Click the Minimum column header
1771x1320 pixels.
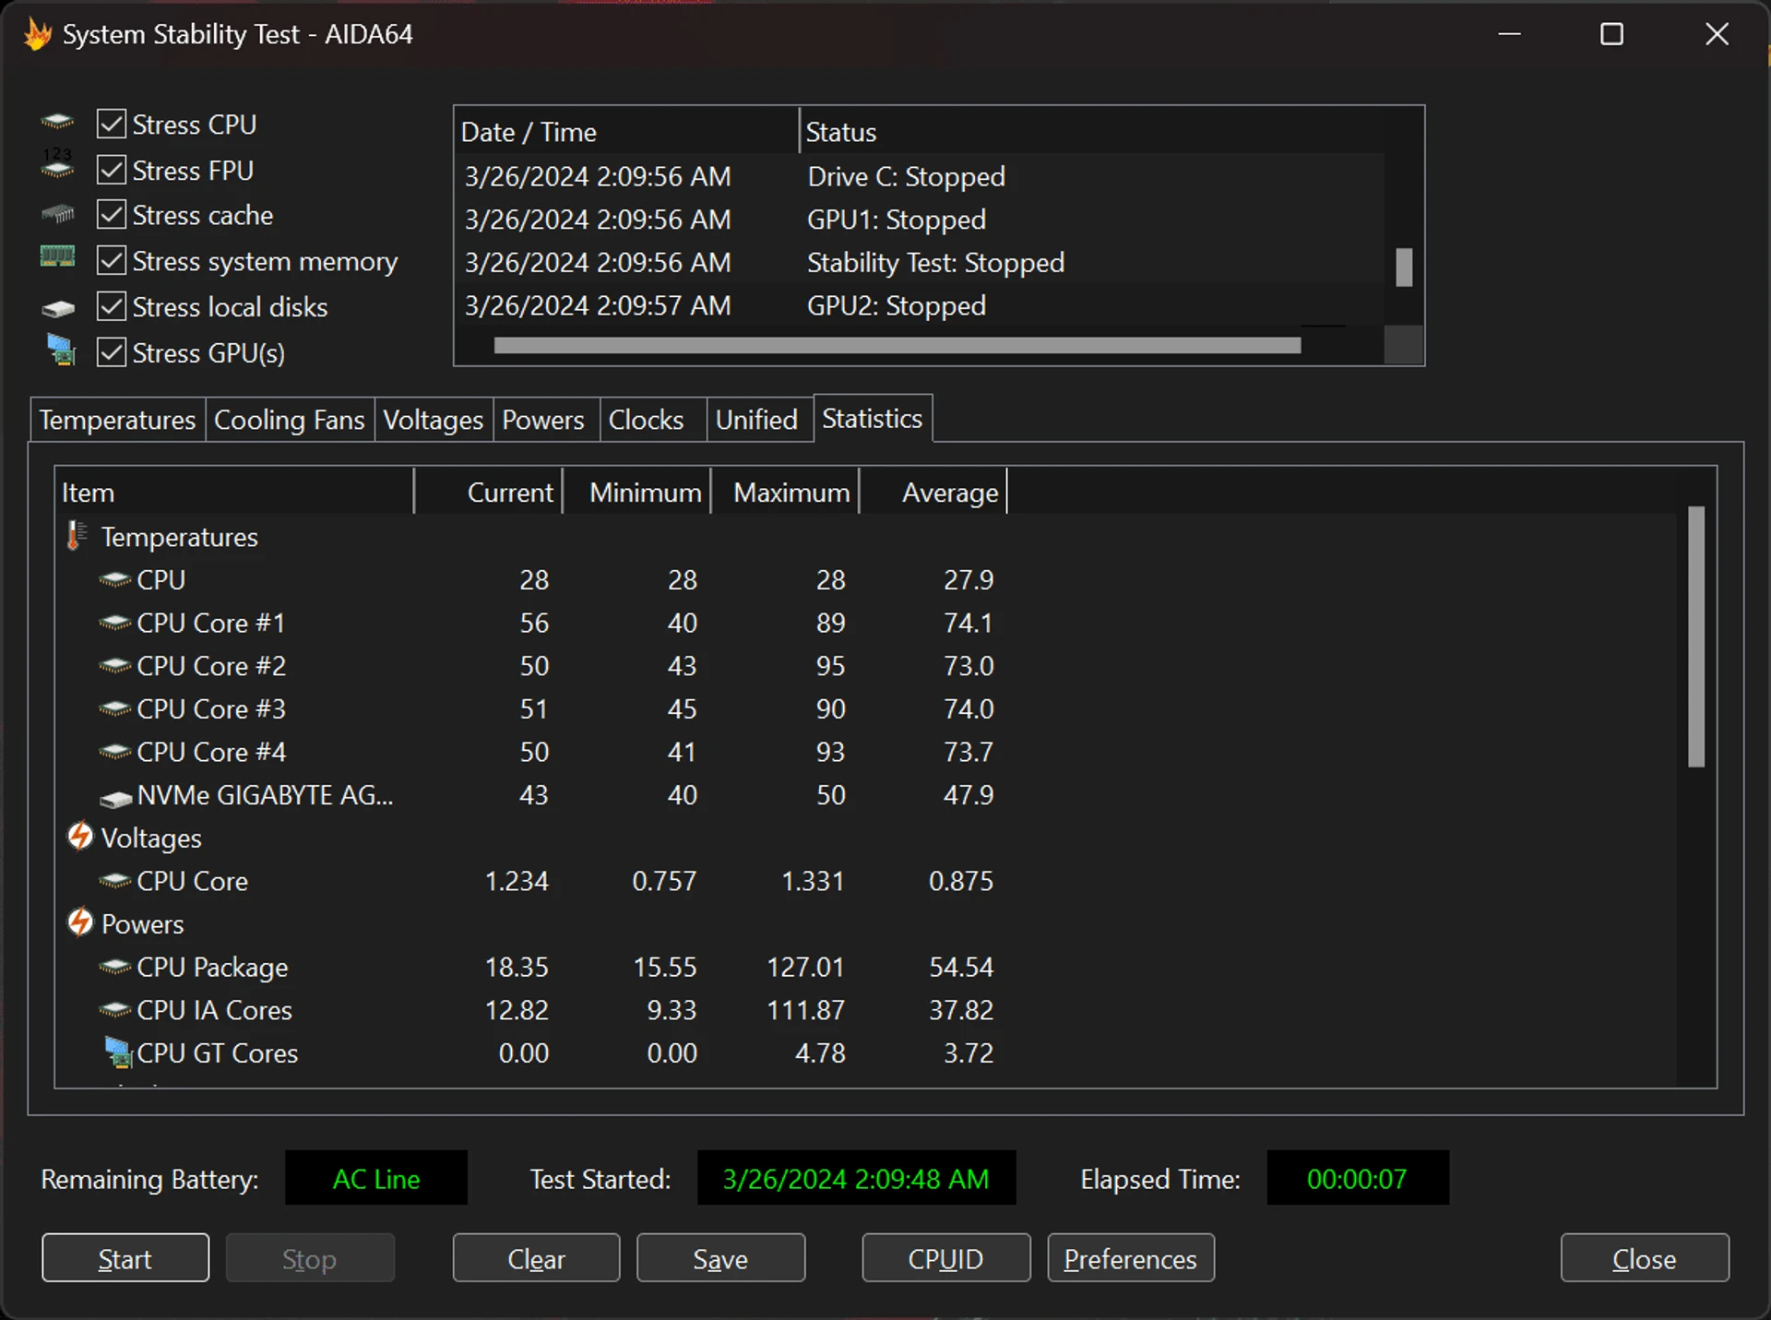637,492
